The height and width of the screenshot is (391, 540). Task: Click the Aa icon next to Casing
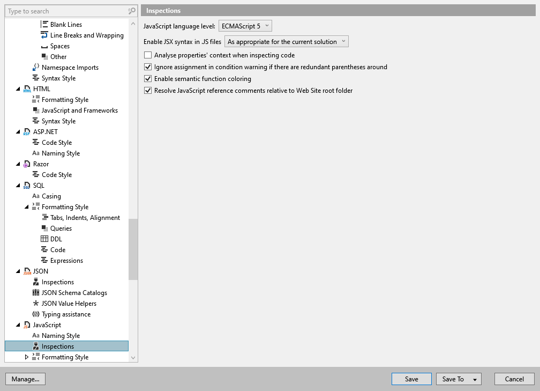[36, 196]
